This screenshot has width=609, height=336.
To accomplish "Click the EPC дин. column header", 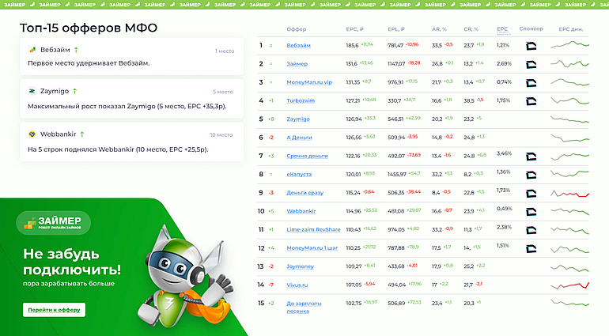I will pyautogui.click(x=570, y=29).
